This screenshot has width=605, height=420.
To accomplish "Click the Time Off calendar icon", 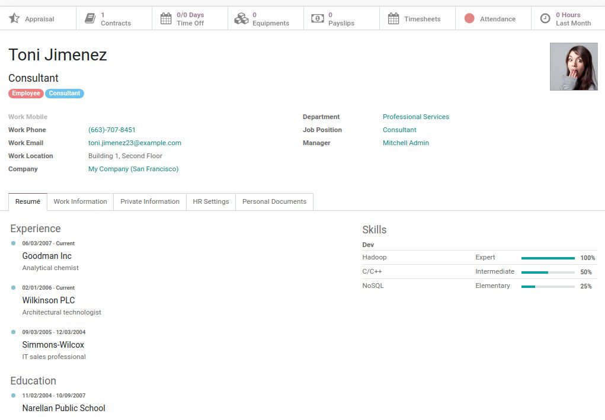I will click(x=166, y=18).
